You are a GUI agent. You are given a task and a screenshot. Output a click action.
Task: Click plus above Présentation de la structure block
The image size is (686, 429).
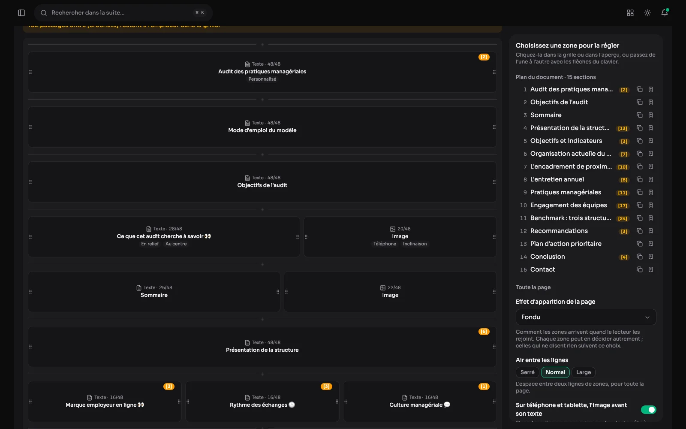pyautogui.click(x=262, y=319)
